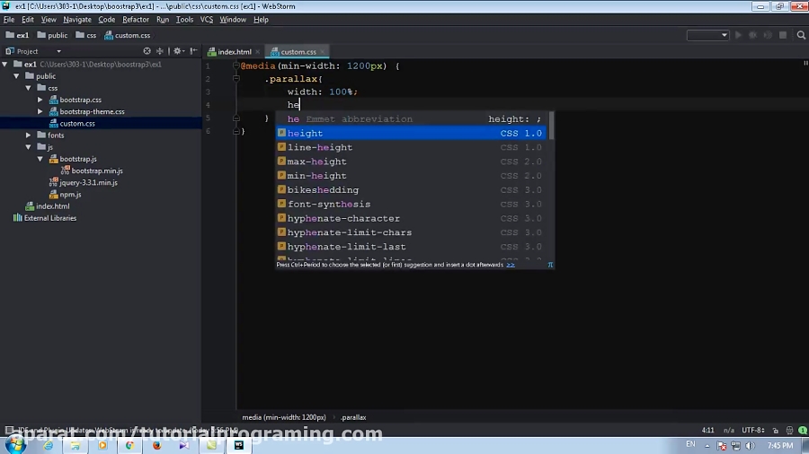The height and width of the screenshot is (454, 809).
Task: Click the public breadcrumb in navigation bar
Action: 53,35
